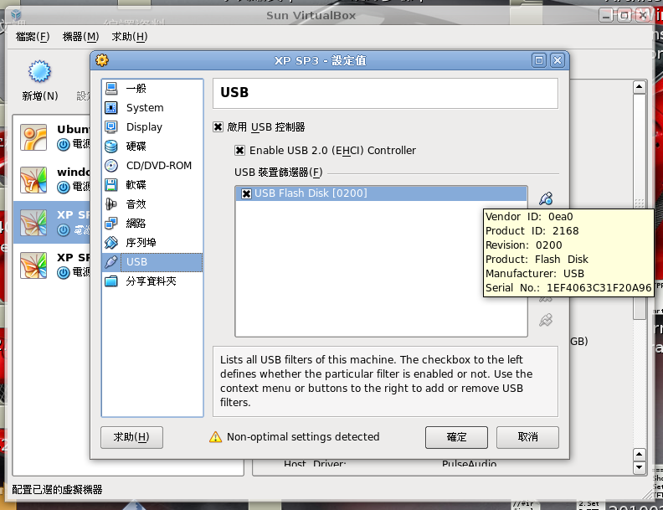Click the non-optimal settings warning icon
The width and height of the screenshot is (663, 510).
(216, 437)
